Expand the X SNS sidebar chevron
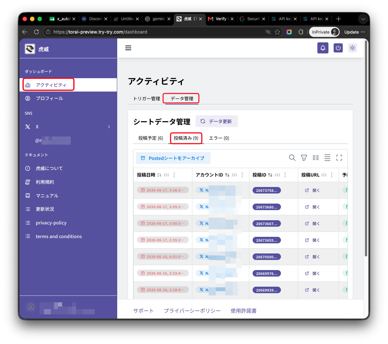This screenshot has width=388, height=344. click(109, 127)
